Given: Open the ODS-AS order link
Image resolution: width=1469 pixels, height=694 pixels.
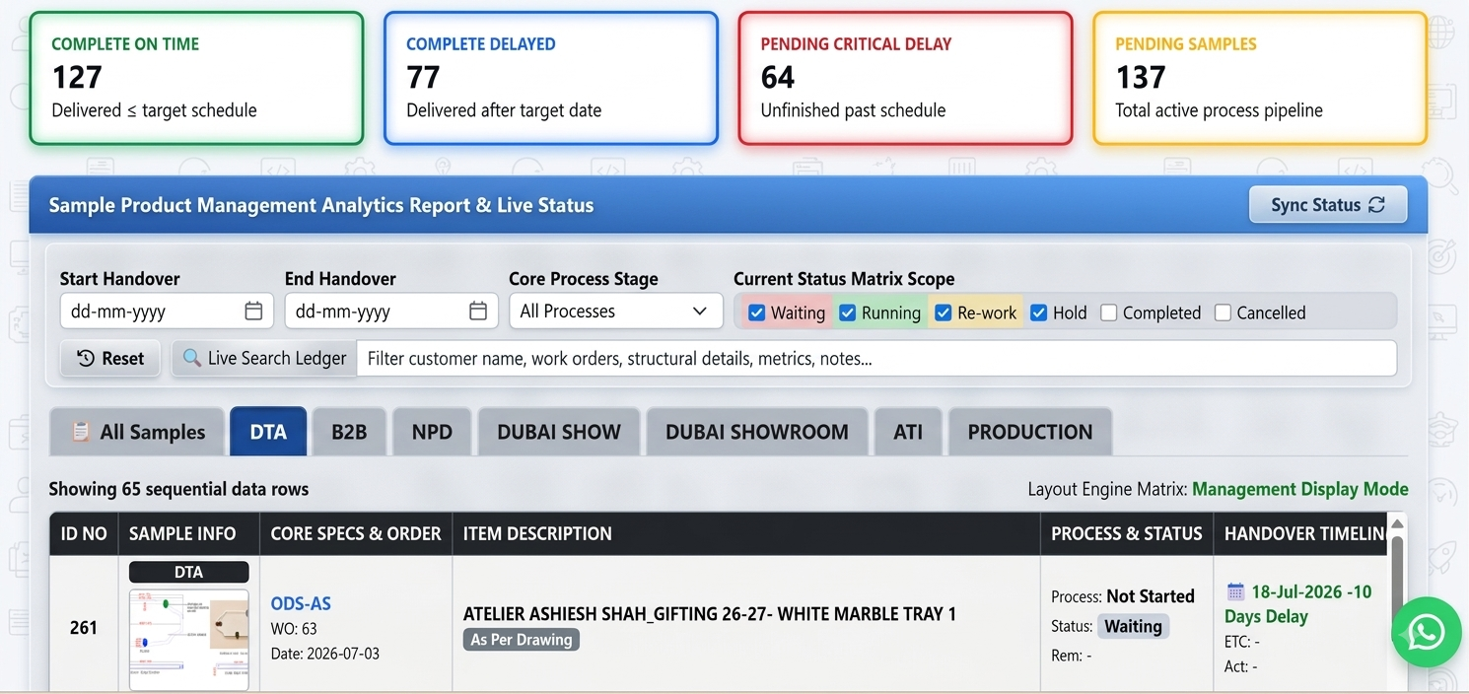Looking at the screenshot, I should click(x=302, y=604).
